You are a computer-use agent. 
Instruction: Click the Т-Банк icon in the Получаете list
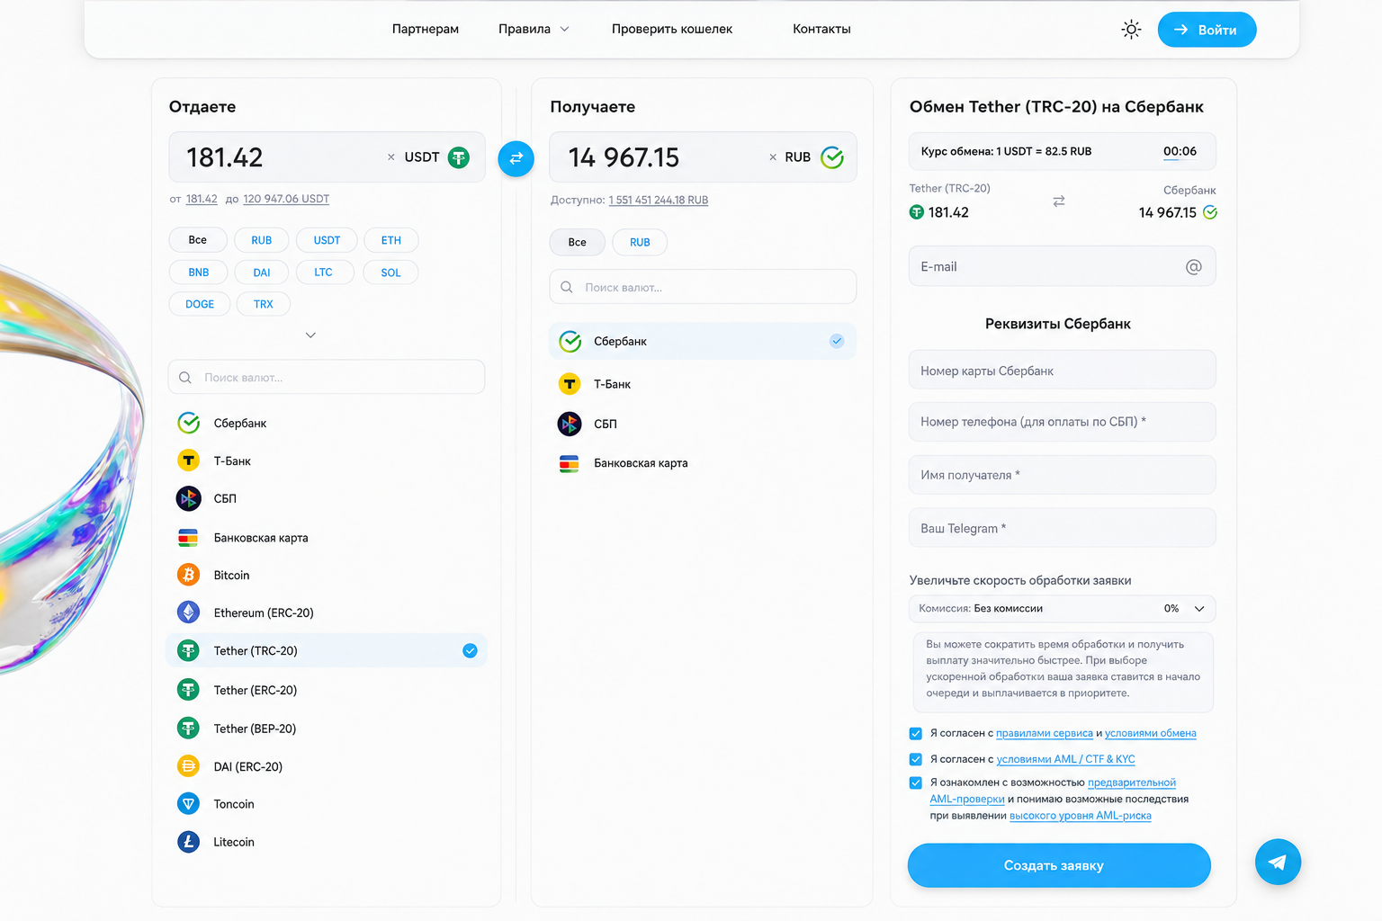coord(570,384)
